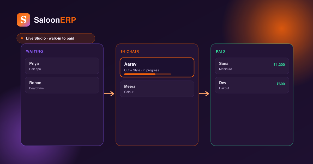The width and height of the screenshot is (313, 164).
Task: Open Meera's Colour card
Action: pyautogui.click(x=157, y=89)
